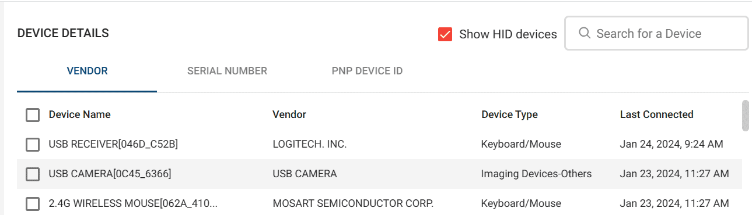Select all devices with header checkbox
The width and height of the screenshot is (752, 215).
[33, 114]
